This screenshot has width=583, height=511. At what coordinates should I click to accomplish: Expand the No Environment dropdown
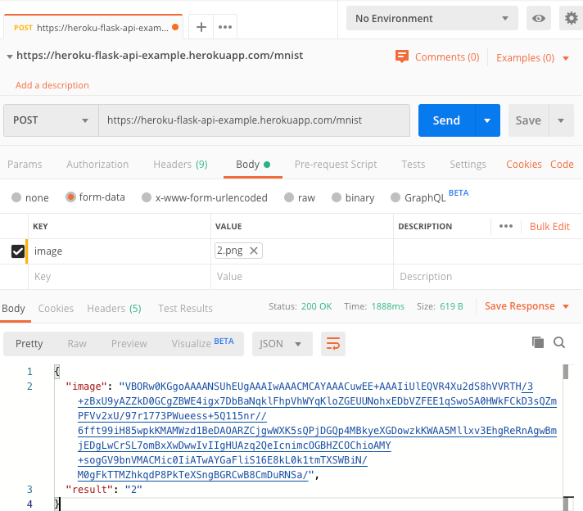coord(432,18)
